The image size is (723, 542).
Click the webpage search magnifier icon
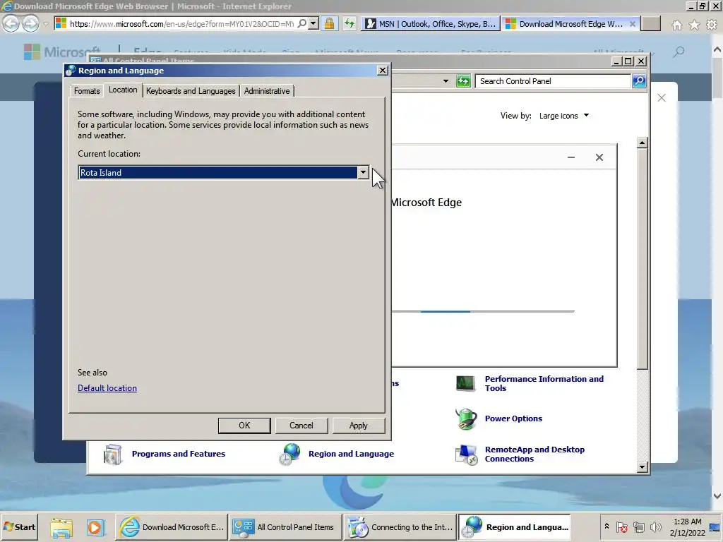[x=679, y=52]
